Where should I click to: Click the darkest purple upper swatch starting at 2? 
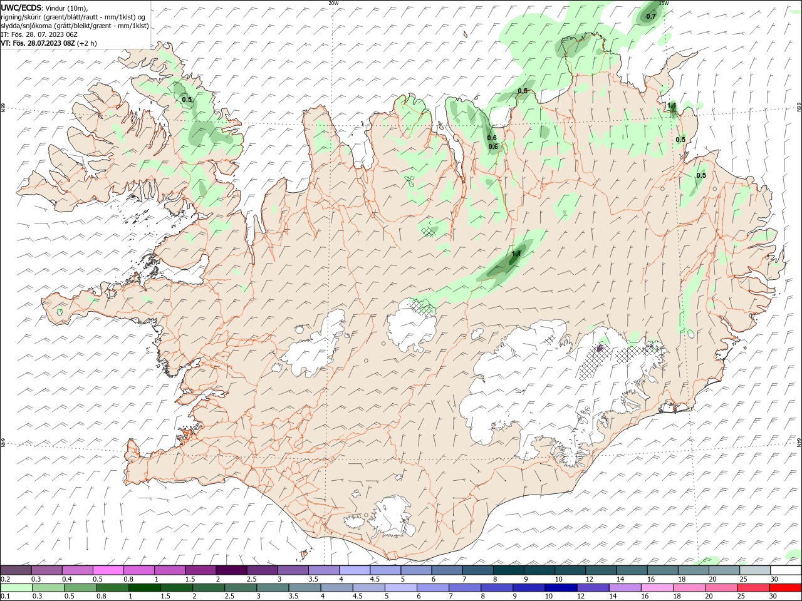click(x=231, y=570)
